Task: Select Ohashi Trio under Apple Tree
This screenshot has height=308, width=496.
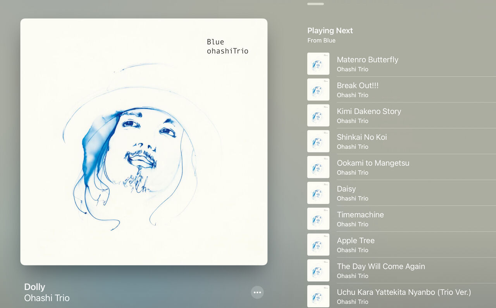Action: coord(353,250)
